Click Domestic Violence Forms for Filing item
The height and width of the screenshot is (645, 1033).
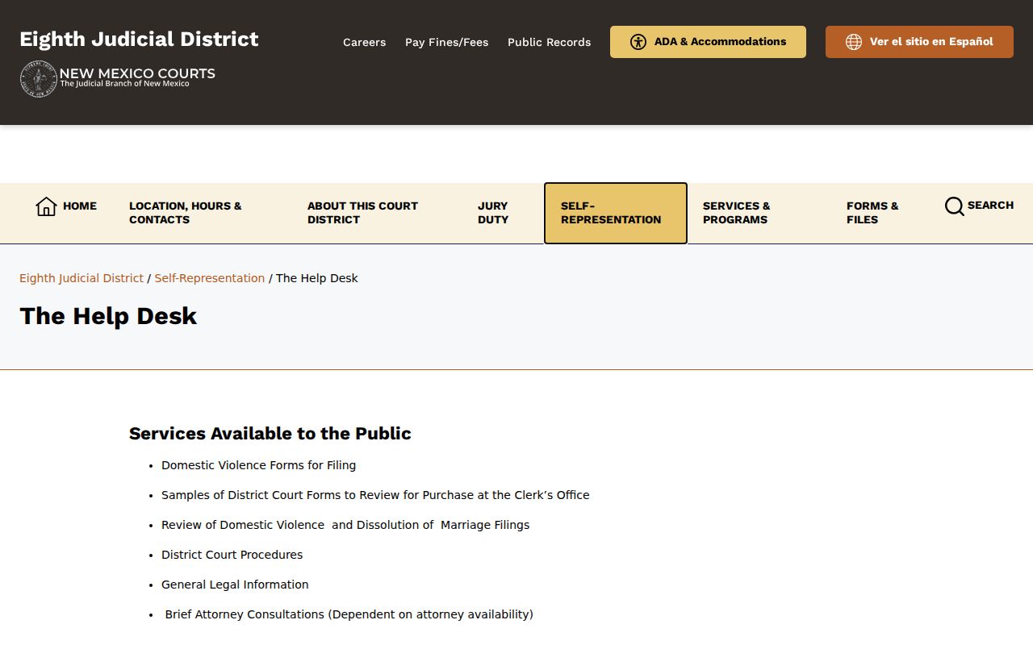pyautogui.click(x=258, y=465)
